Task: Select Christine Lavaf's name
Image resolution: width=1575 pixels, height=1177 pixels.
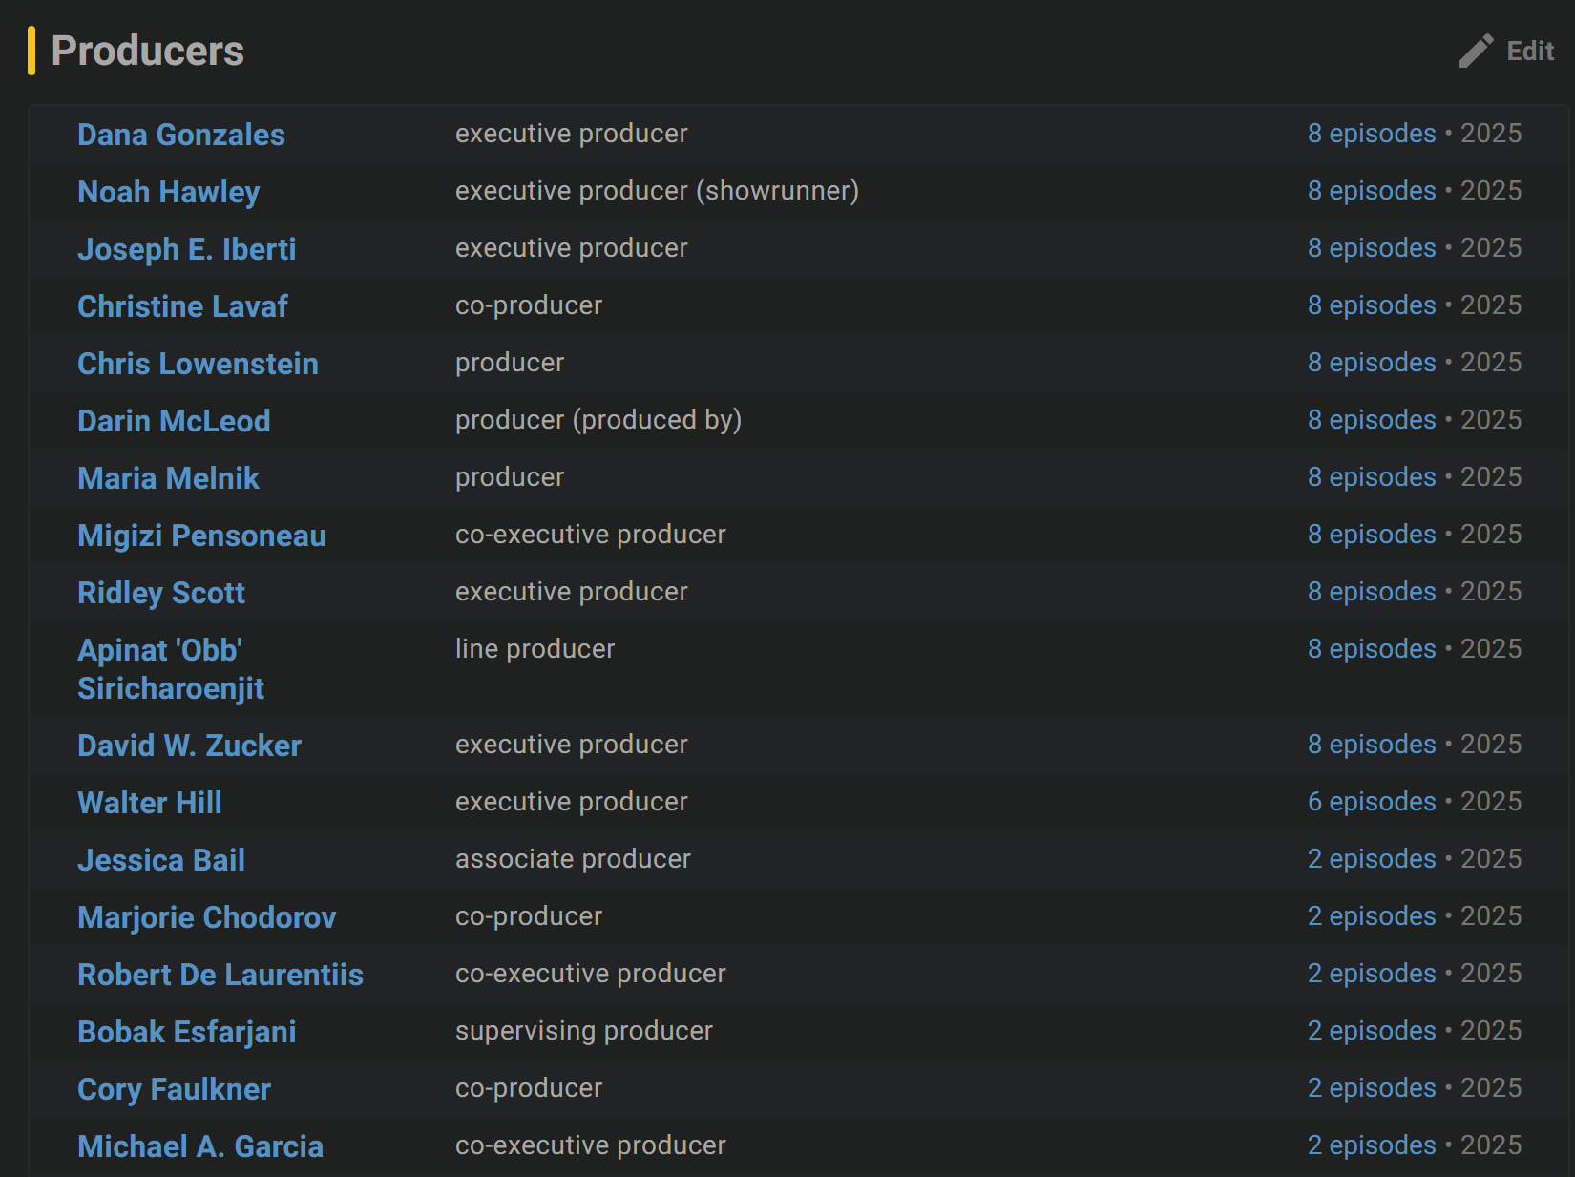Action: click(182, 306)
